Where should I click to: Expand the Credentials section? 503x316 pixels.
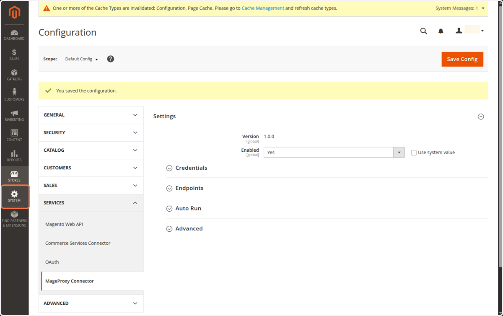pyautogui.click(x=187, y=168)
